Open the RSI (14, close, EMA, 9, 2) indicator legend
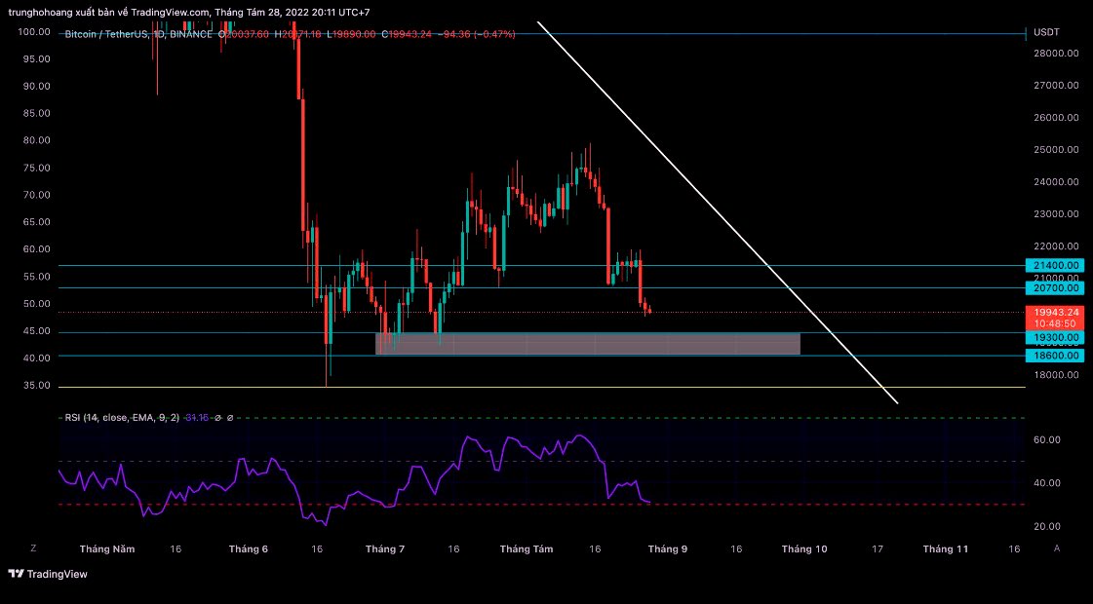The image size is (1093, 604). click(122, 417)
